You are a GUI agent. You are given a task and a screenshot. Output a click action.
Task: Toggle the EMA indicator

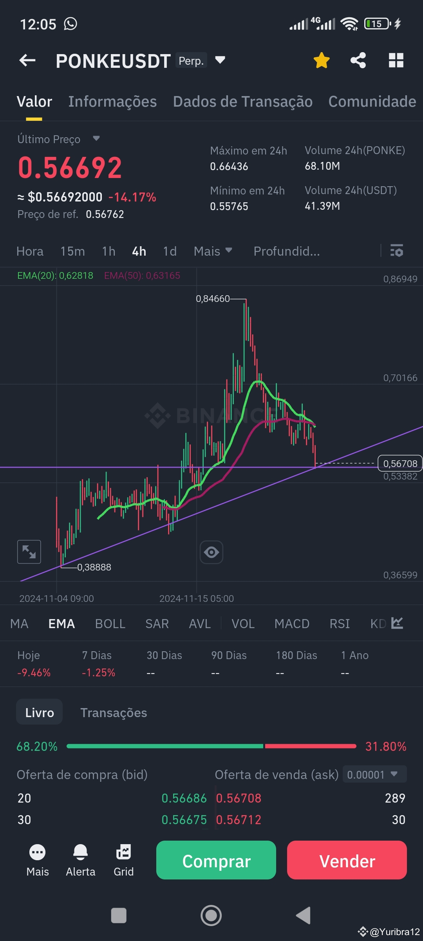point(61,624)
